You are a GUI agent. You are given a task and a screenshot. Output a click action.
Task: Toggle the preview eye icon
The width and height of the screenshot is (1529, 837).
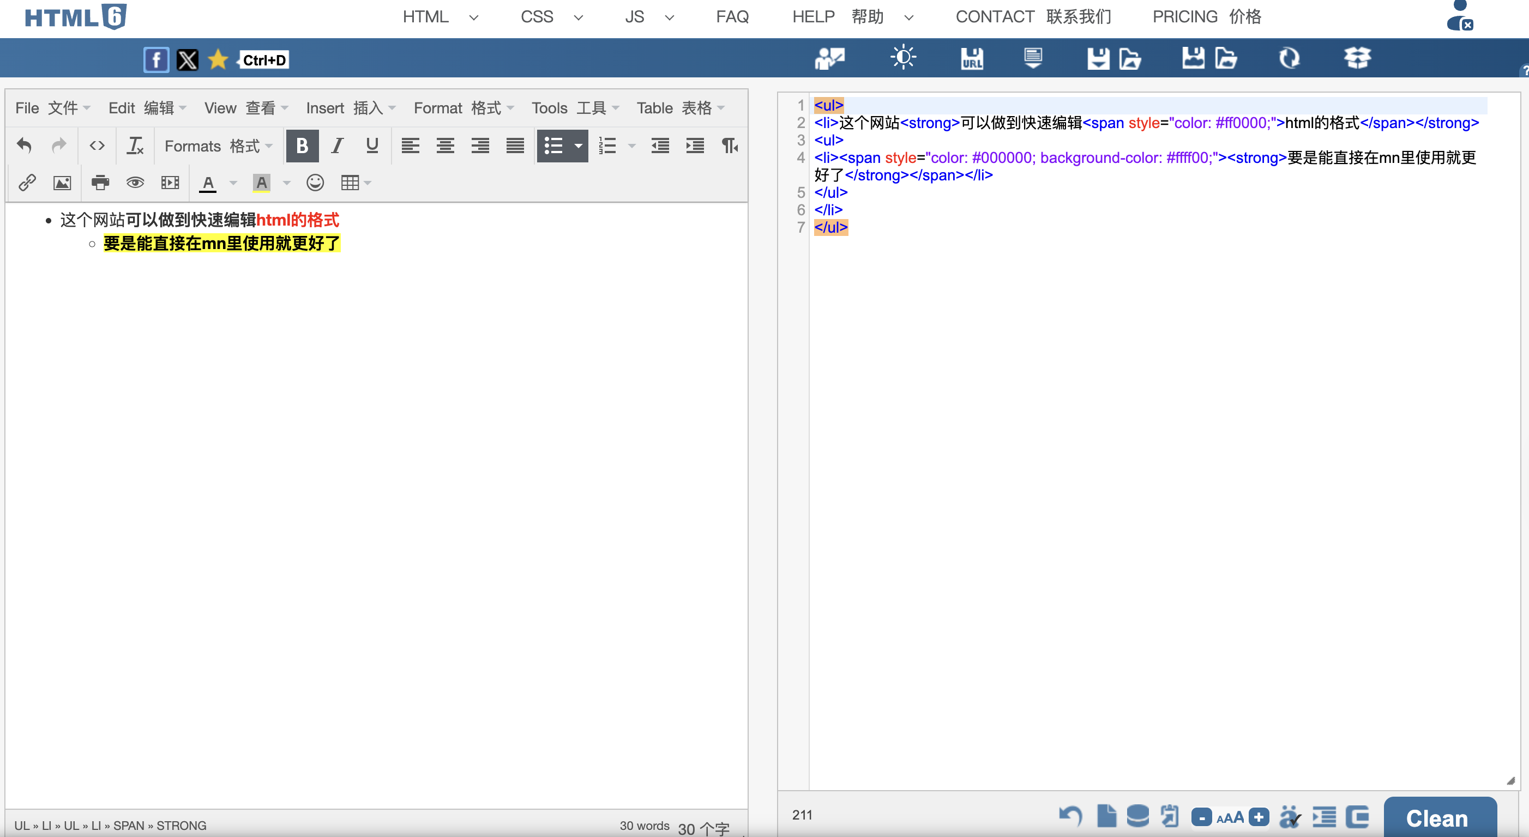point(135,183)
